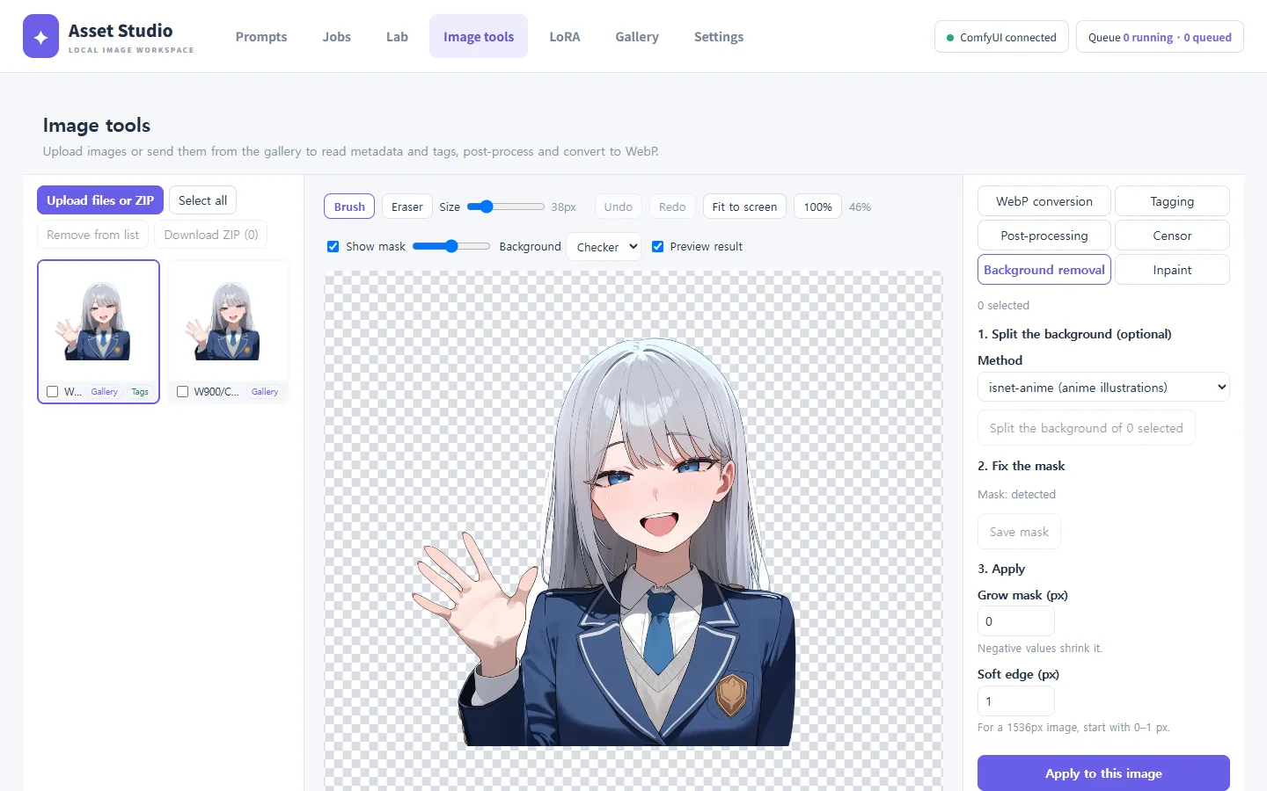Click the Grow mask (px) input field
This screenshot has height=791, width=1267.
pyautogui.click(x=1016, y=620)
